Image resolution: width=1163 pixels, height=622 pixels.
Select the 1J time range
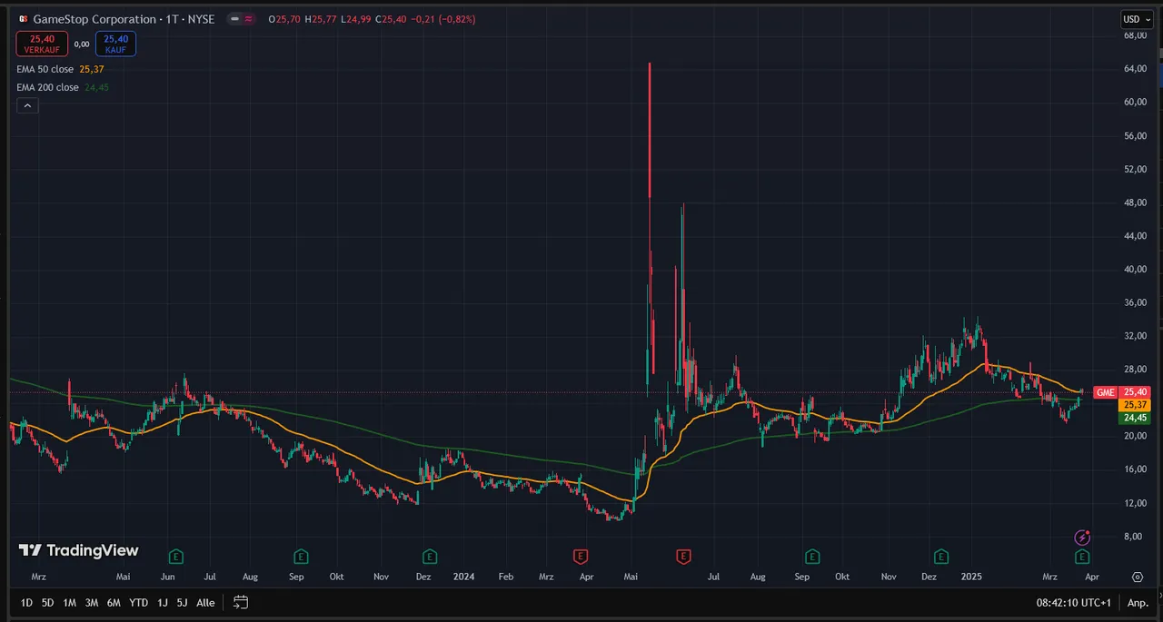point(163,602)
